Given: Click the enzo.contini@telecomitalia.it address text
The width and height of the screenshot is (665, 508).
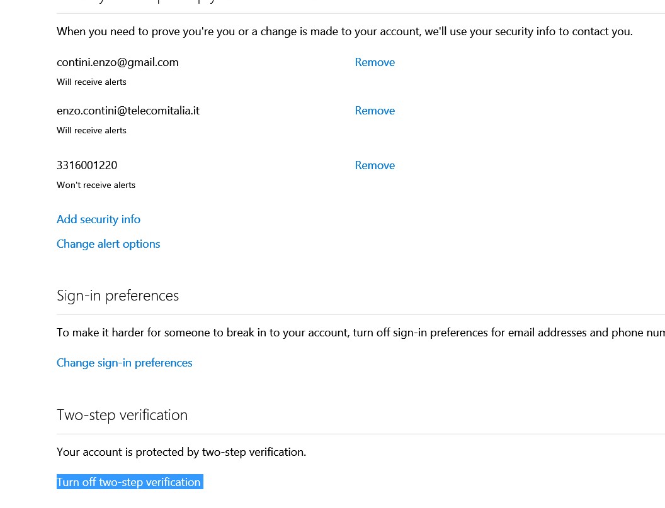Looking at the screenshot, I should (128, 111).
